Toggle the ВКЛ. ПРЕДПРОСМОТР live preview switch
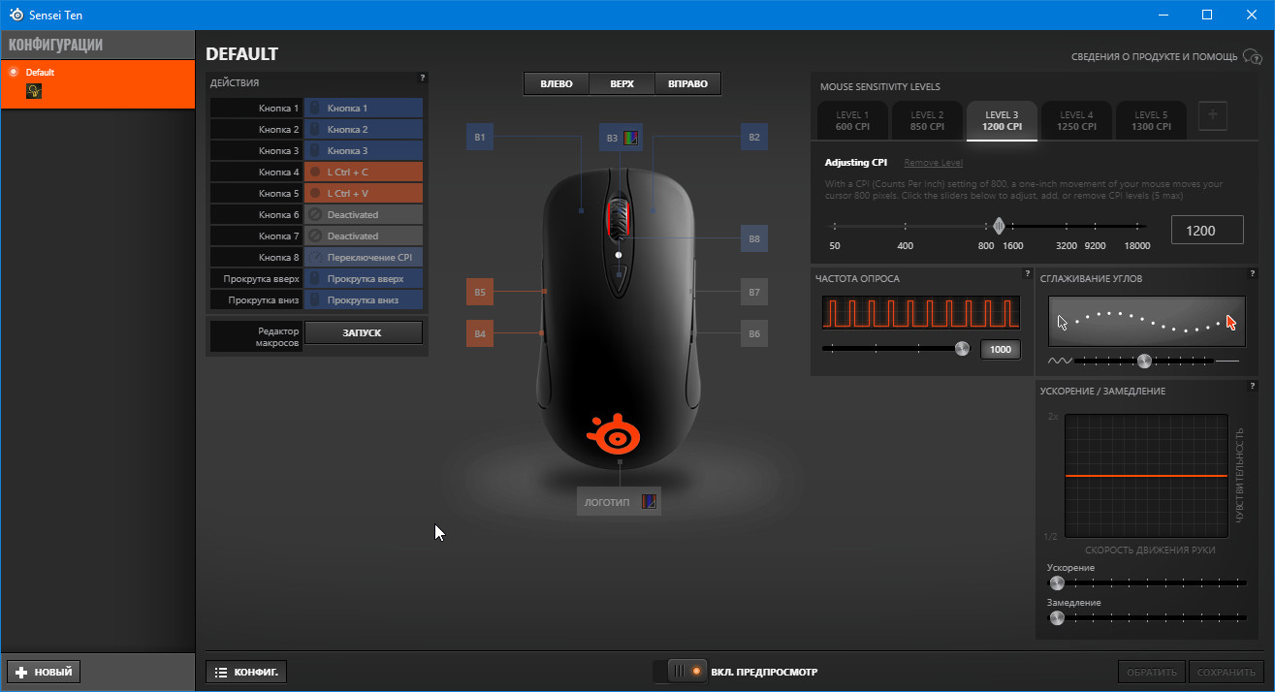The image size is (1275, 692). pos(686,671)
